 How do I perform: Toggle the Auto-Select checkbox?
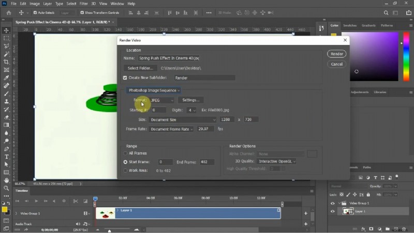click(x=35, y=12)
